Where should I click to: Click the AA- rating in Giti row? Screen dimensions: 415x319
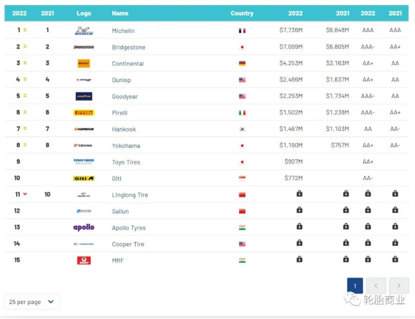pyautogui.click(x=368, y=178)
